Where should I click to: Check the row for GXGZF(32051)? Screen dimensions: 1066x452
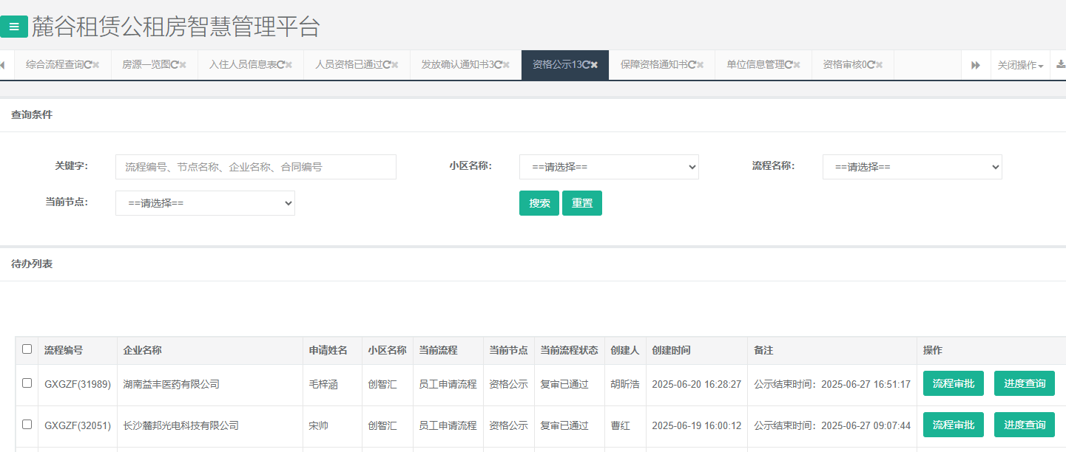27,425
